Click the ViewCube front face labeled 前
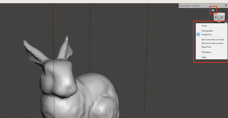Image resolution: width=228 pixels, height=118 pixels. coord(216,17)
